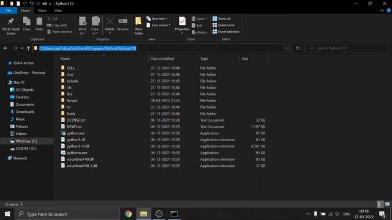Screen dimensions: 392x220
Task: Open the File tab
Action: [x=9, y=10]
